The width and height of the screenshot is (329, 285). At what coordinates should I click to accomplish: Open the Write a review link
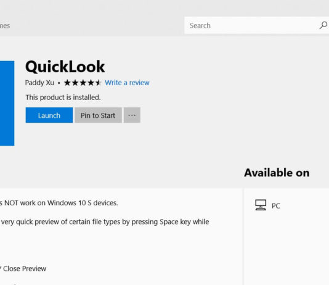pos(127,83)
